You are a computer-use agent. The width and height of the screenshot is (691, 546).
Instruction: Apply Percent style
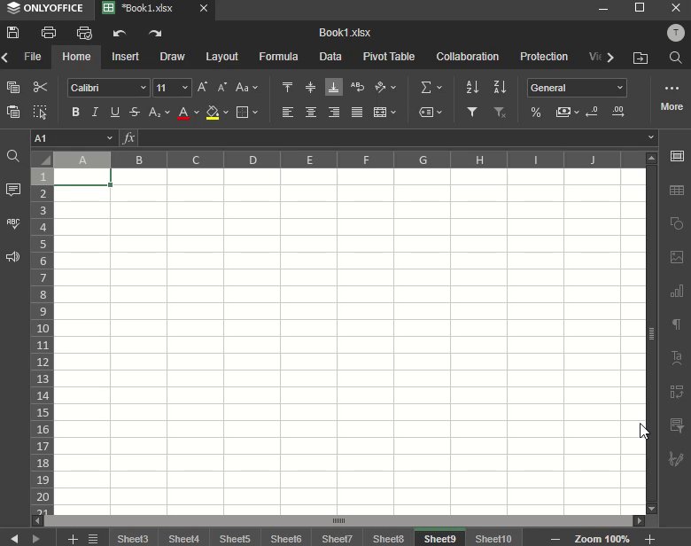pyautogui.click(x=536, y=112)
